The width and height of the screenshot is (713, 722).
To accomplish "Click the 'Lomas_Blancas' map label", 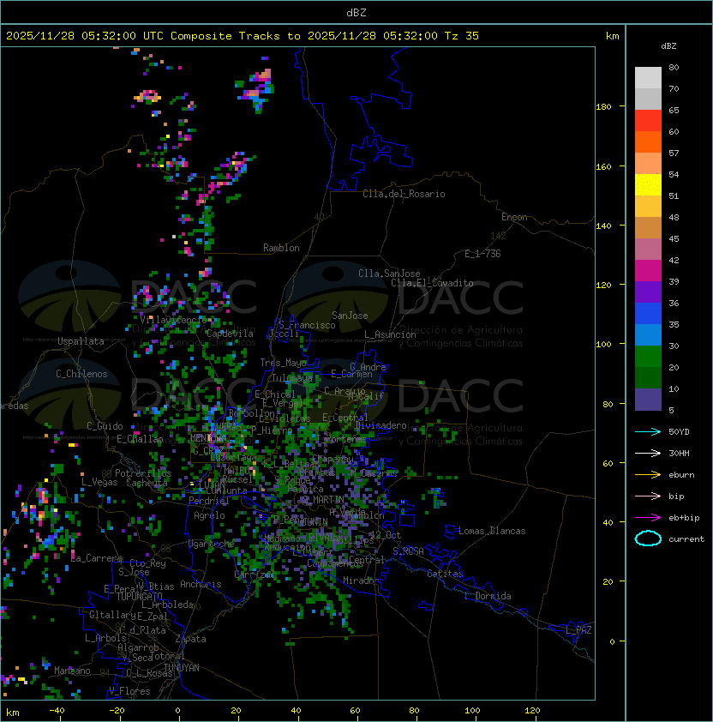I will click(492, 531).
